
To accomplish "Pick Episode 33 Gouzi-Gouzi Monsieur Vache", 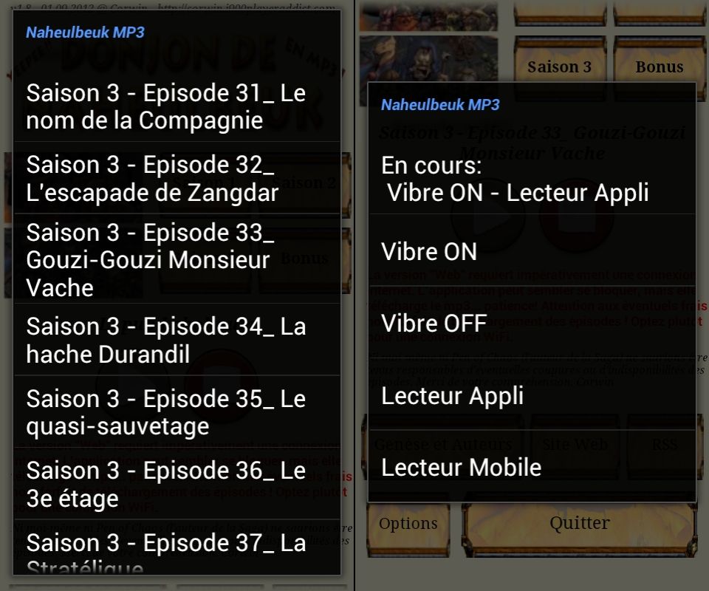I will pos(177,259).
